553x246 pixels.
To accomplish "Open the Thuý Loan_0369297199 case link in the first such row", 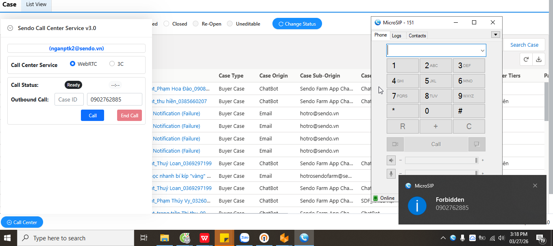I will [x=182, y=164].
